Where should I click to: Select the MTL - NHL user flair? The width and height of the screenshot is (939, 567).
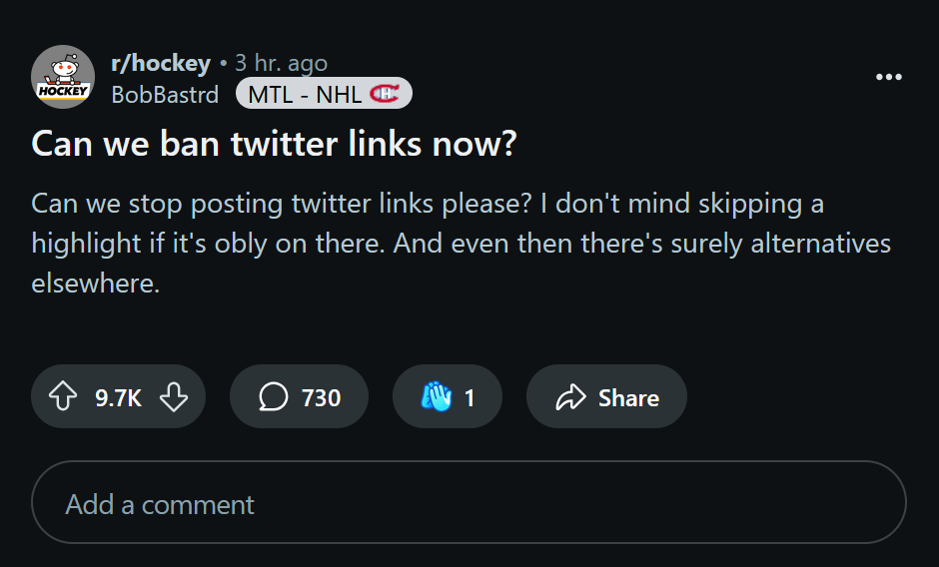[x=324, y=94]
